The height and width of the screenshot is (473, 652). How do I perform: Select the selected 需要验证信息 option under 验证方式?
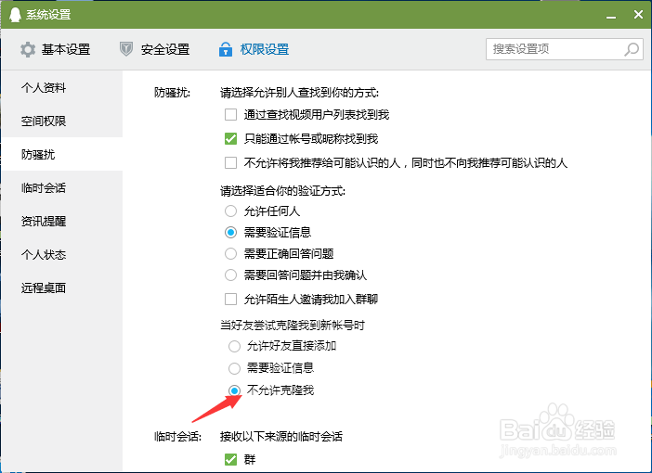tap(230, 232)
